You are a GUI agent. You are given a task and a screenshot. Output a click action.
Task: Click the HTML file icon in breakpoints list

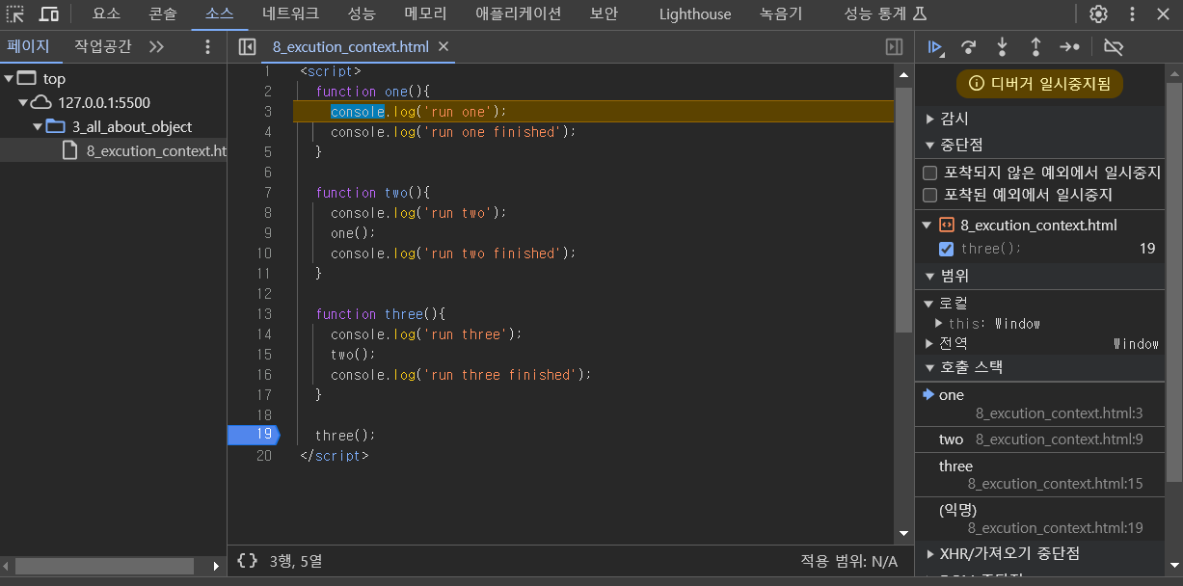947,225
